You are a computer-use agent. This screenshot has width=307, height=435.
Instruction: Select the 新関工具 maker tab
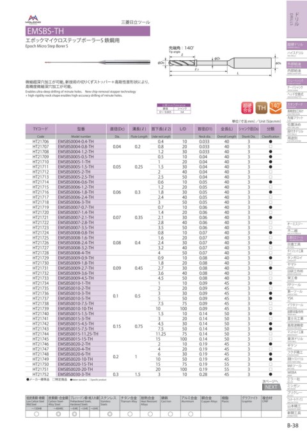tap(296, 413)
